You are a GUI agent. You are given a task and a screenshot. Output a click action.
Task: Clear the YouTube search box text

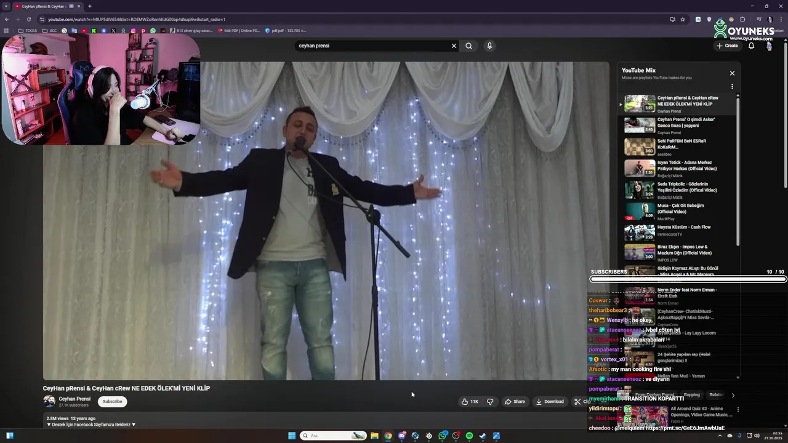(454, 46)
